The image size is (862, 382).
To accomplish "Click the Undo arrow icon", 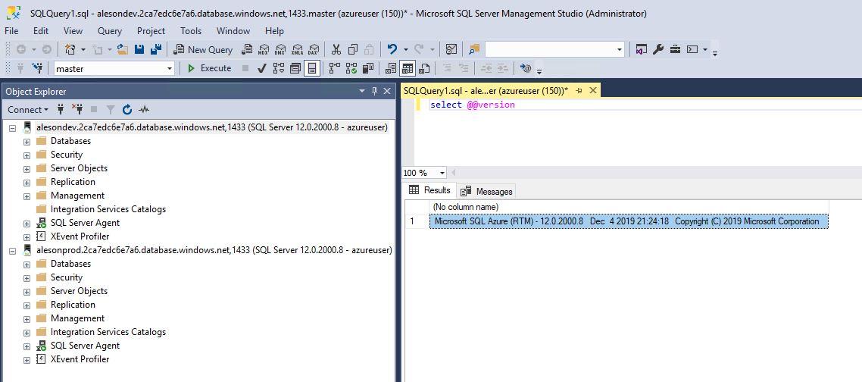I will point(392,49).
